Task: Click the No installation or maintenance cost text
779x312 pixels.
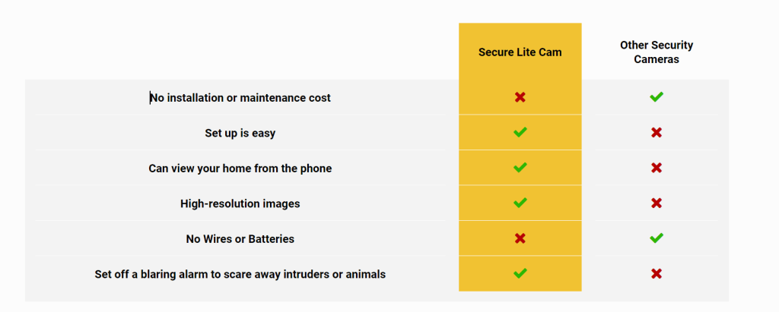Action: click(240, 98)
